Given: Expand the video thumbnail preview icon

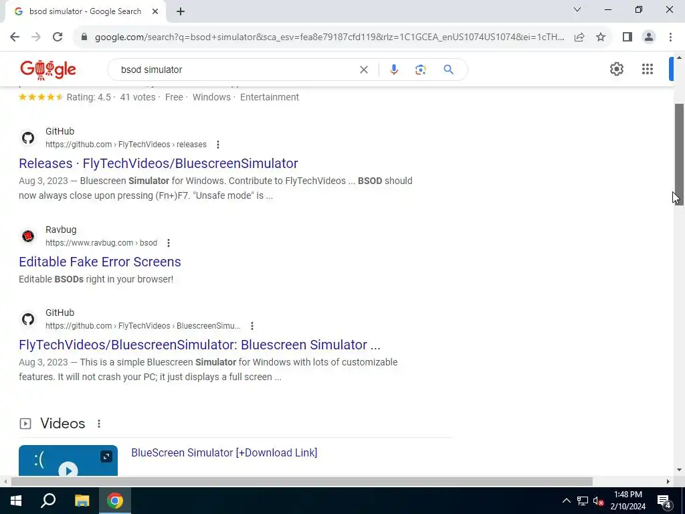Looking at the screenshot, I should (x=106, y=456).
